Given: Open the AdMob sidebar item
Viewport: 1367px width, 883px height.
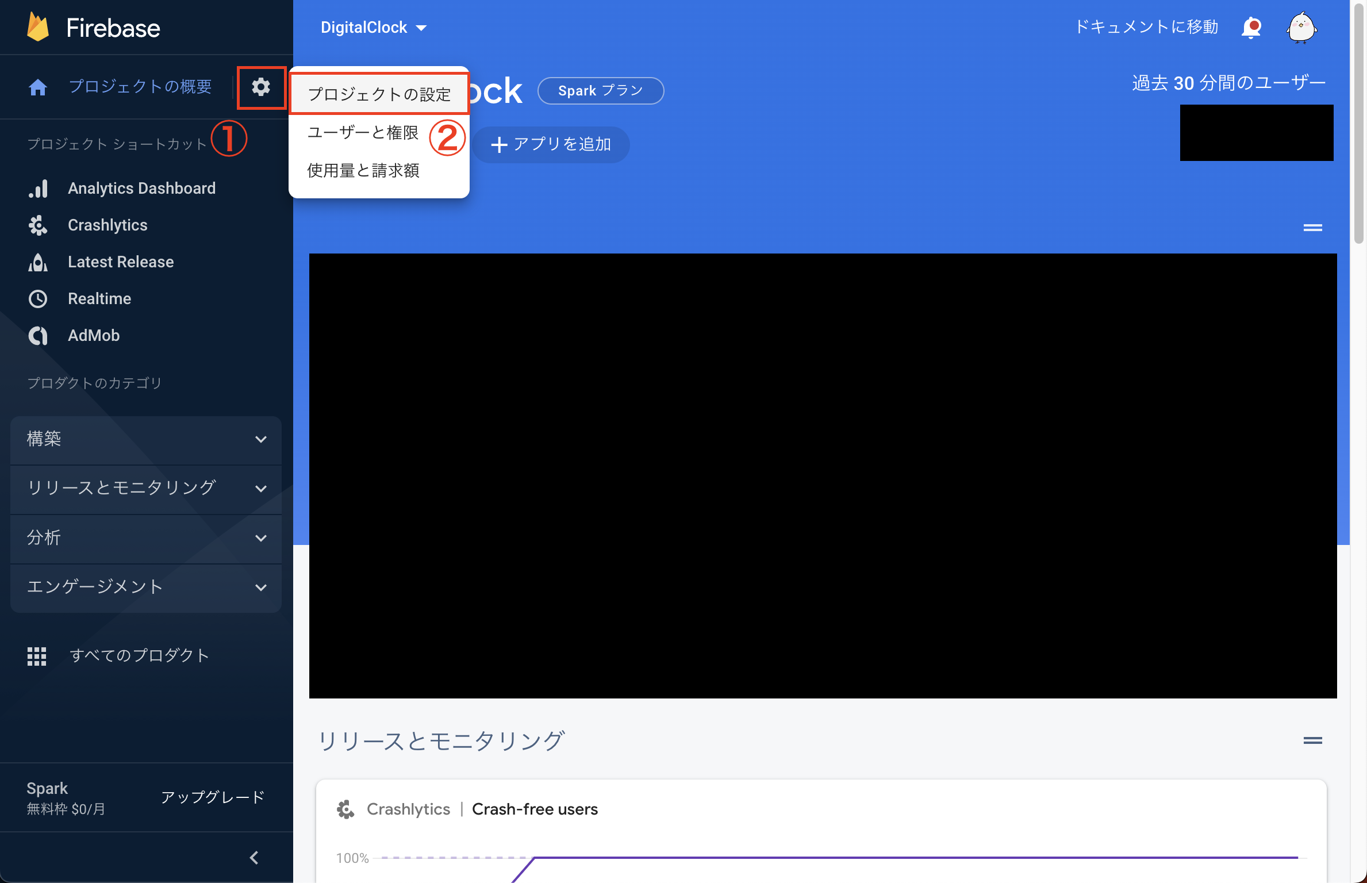Looking at the screenshot, I should click(94, 335).
